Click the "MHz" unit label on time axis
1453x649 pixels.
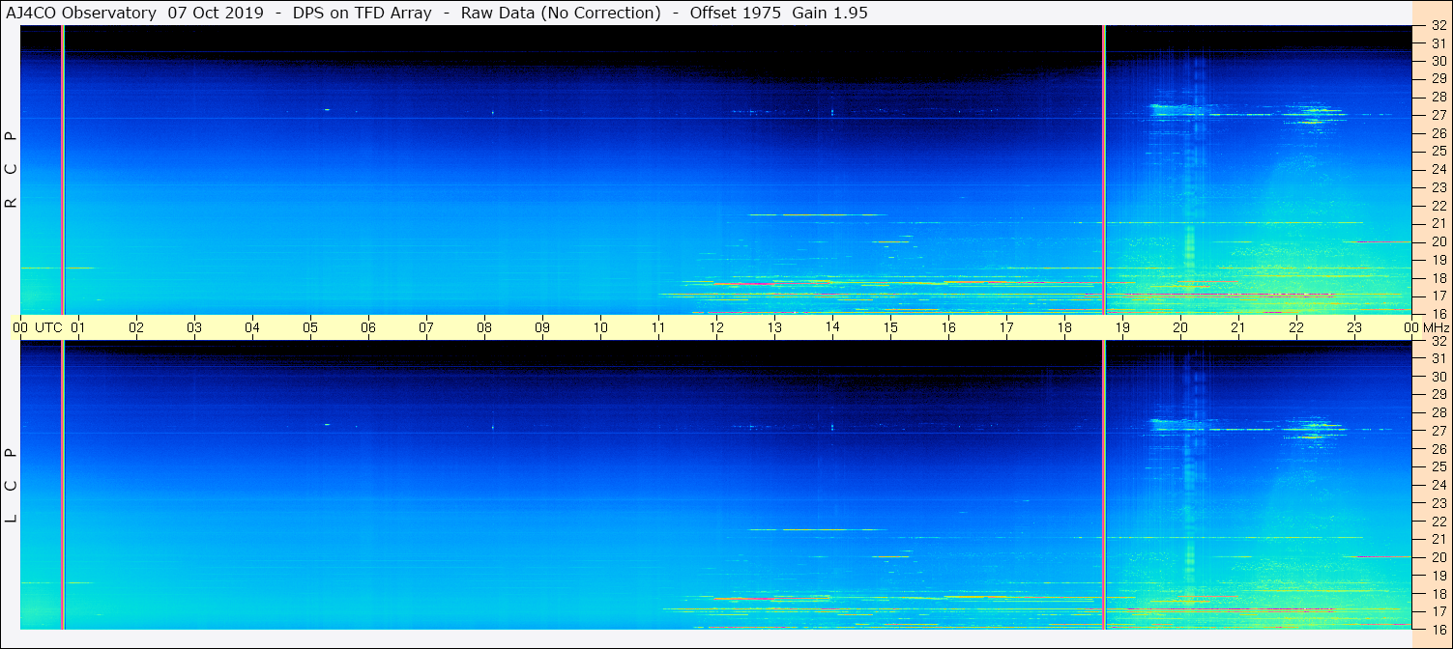[1436, 327]
